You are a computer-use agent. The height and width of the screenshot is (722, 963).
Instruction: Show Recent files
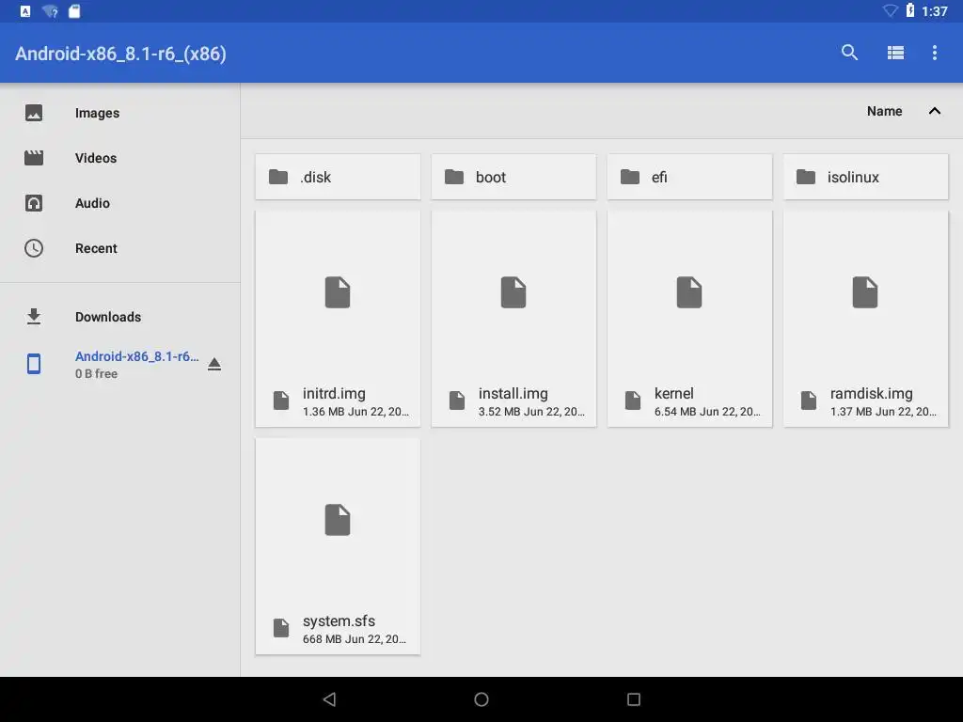(96, 248)
